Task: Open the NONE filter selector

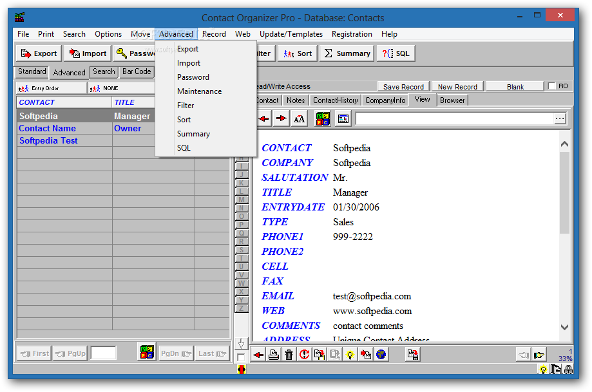Action: (x=122, y=88)
